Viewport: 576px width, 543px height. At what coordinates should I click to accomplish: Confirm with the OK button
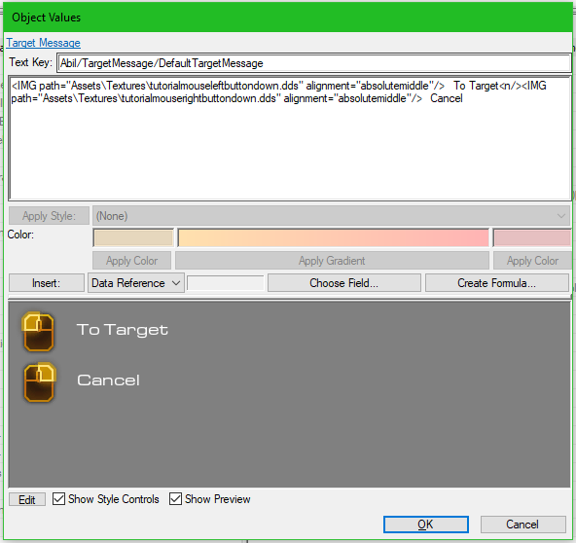[x=426, y=525]
